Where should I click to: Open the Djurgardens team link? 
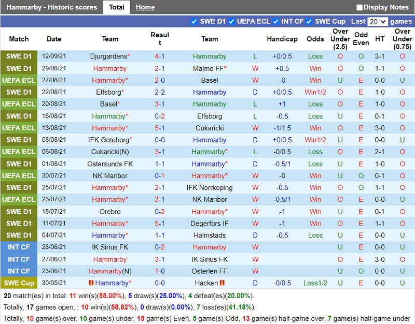point(108,56)
